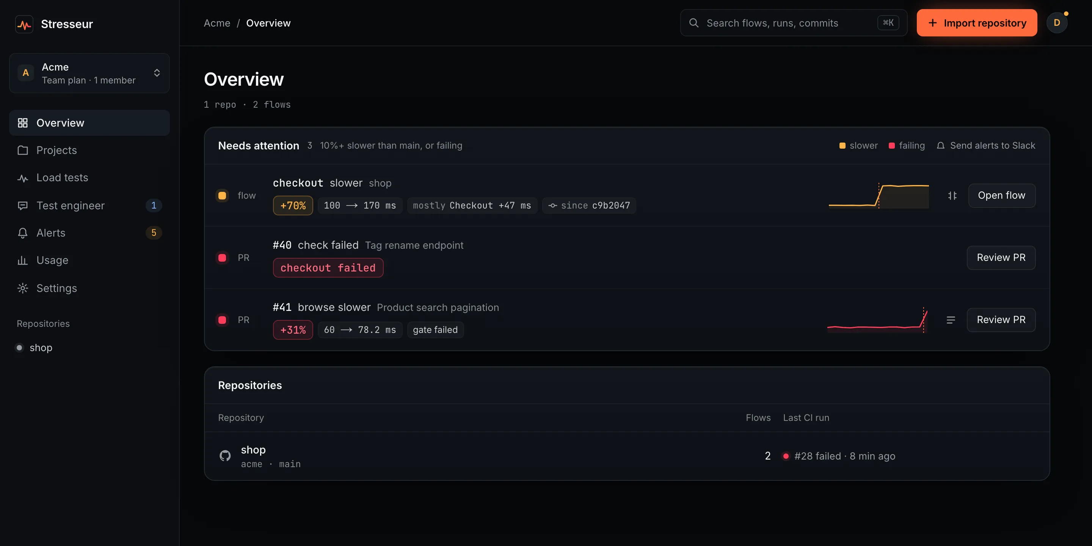Click the red status dot on #41 row
The image size is (1092, 546).
pos(222,320)
